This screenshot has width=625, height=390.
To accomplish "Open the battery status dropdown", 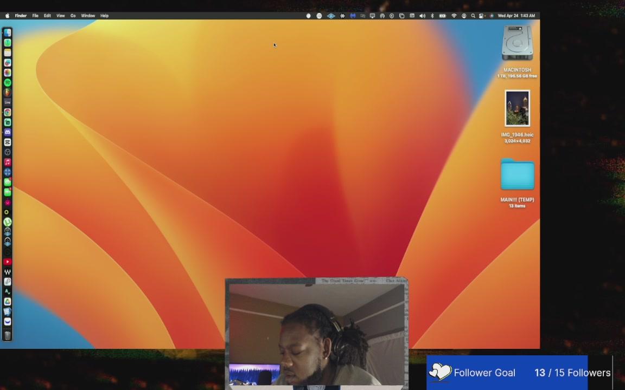I will point(442,16).
